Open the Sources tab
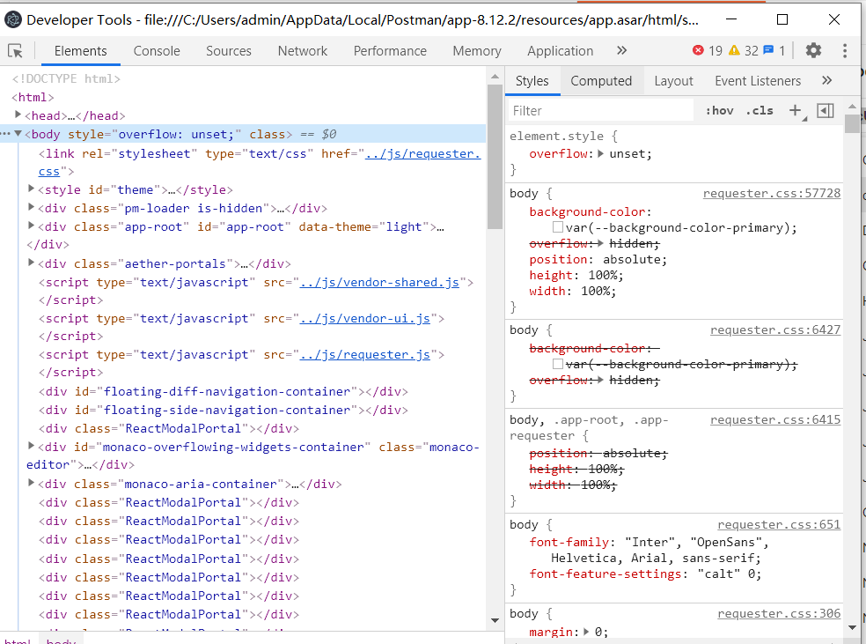Image resolution: width=866 pixels, height=644 pixels. click(229, 51)
